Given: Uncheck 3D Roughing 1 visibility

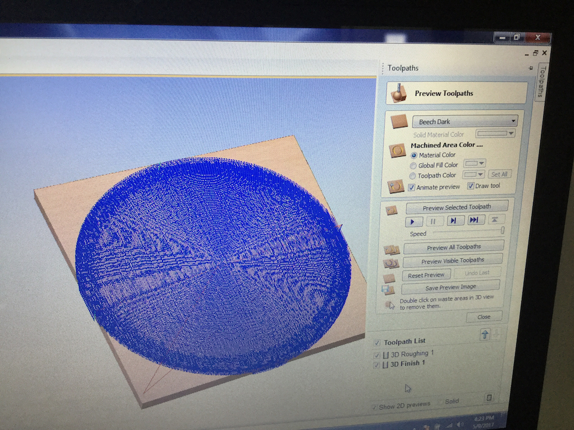Looking at the screenshot, I should 376,356.
